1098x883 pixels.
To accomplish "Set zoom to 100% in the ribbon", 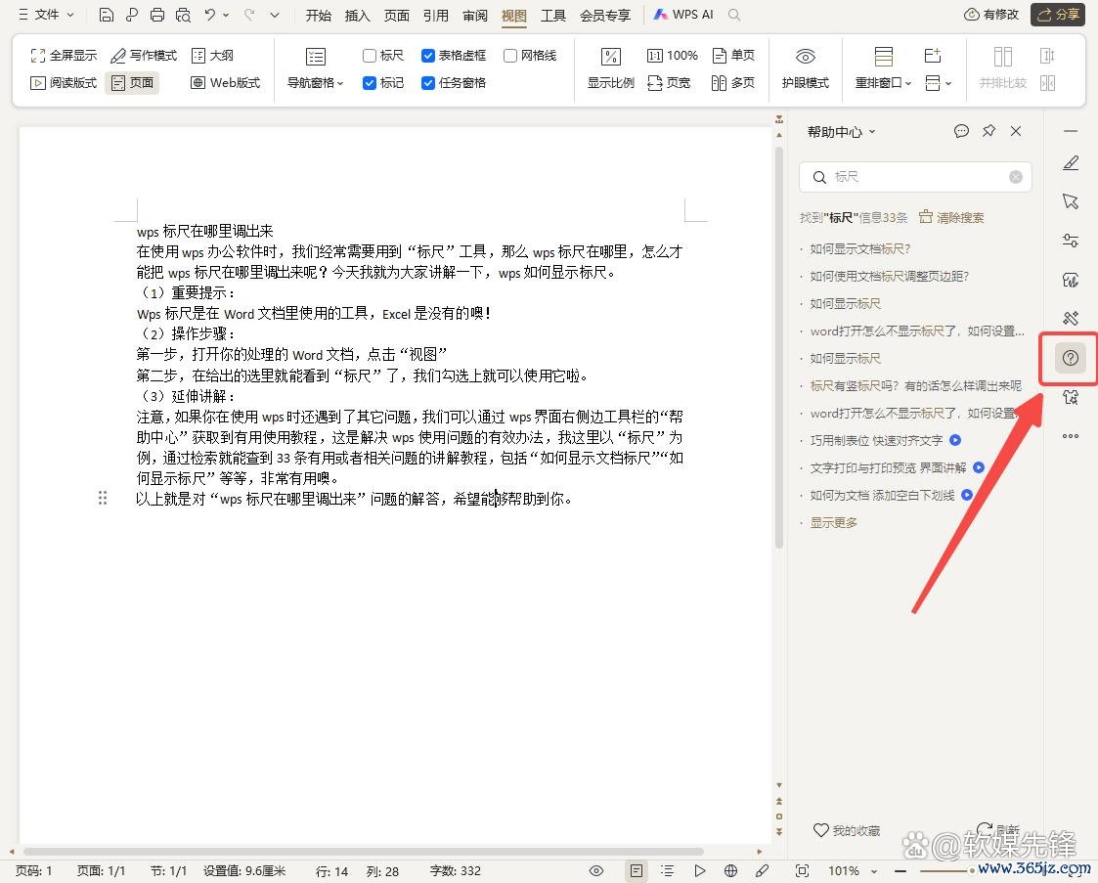I will pos(673,56).
